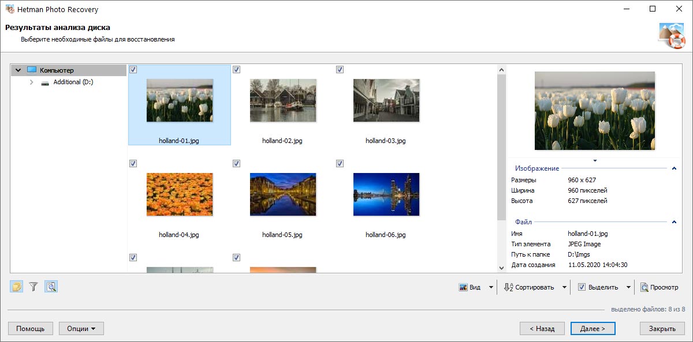Click the Помощь button

coord(31,329)
